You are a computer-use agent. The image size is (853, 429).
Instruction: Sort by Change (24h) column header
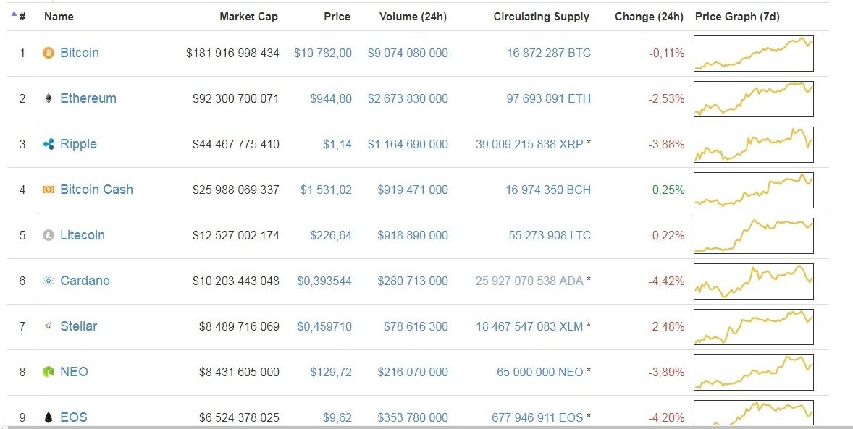coord(649,16)
